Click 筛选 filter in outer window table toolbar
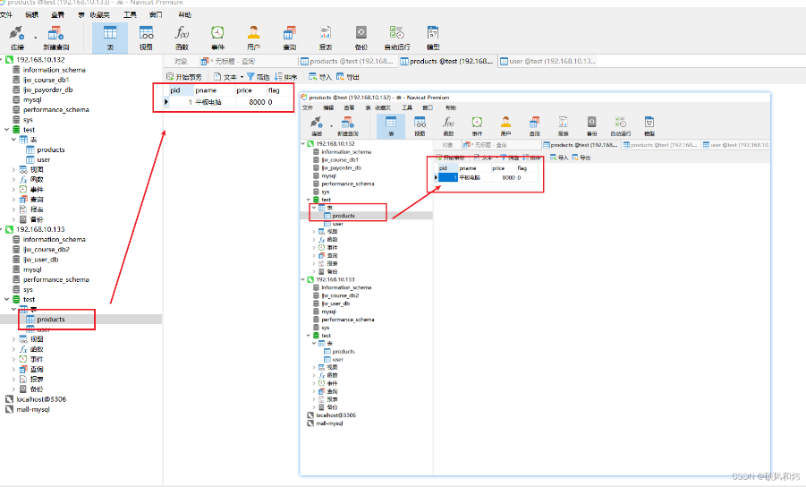This screenshot has width=806, height=487. coord(259,77)
